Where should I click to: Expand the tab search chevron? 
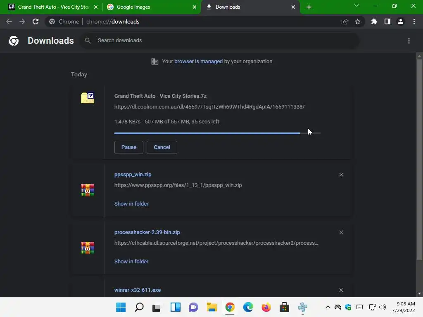coord(356,6)
